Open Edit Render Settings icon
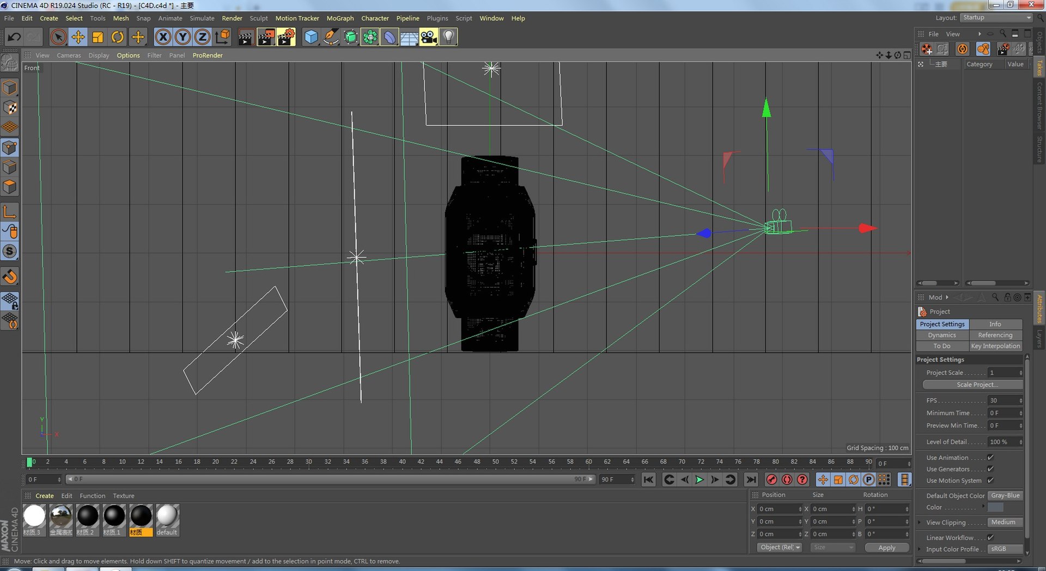 [286, 37]
